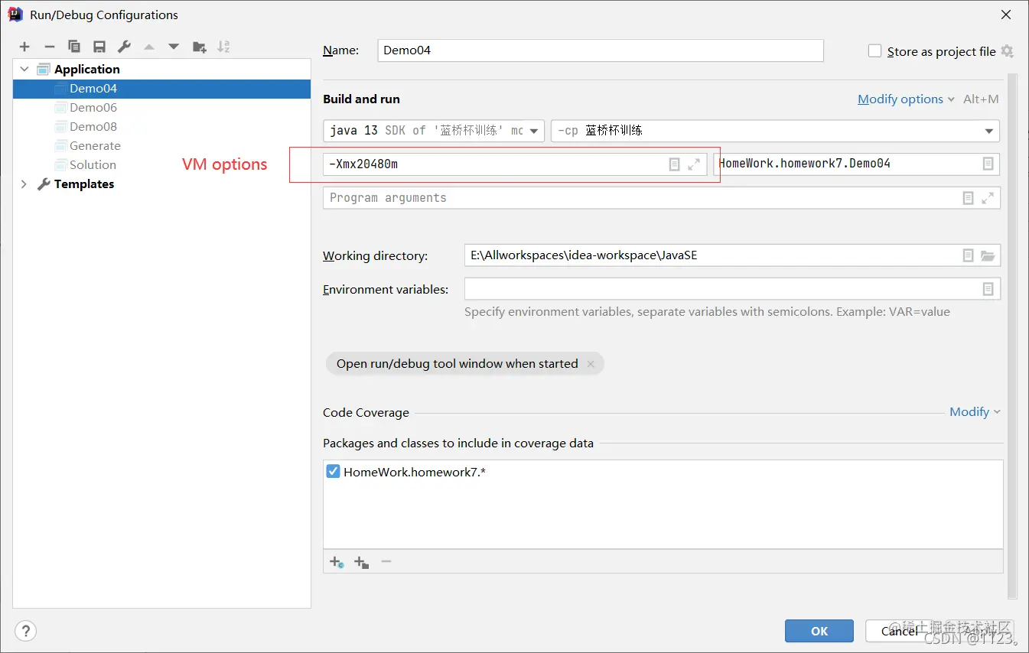Save configuration with floppy disk icon
Image resolution: width=1029 pixels, height=653 pixels.
pyautogui.click(x=99, y=47)
